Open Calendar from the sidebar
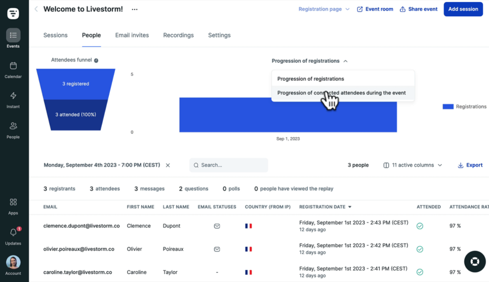Image resolution: width=489 pixels, height=282 pixels. coord(13,69)
